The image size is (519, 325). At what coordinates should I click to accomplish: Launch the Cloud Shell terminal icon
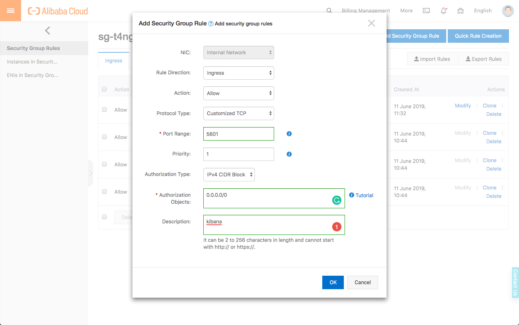426,11
